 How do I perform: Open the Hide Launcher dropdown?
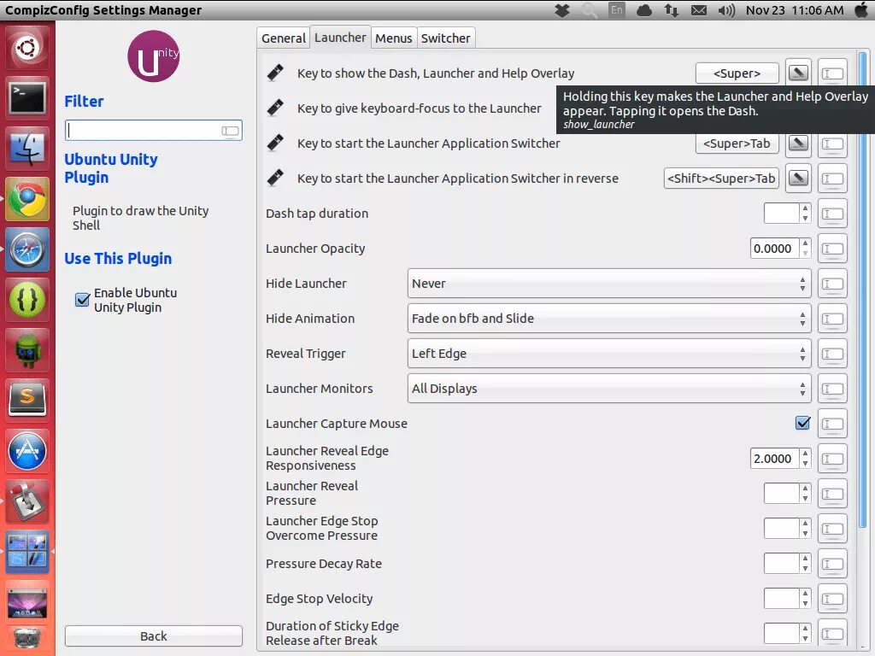pos(608,284)
